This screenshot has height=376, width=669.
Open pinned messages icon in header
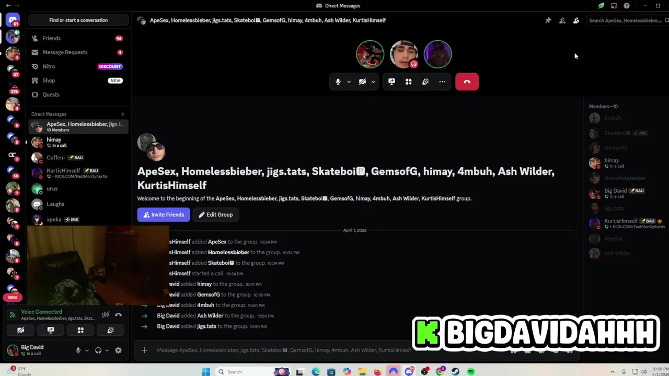click(548, 20)
